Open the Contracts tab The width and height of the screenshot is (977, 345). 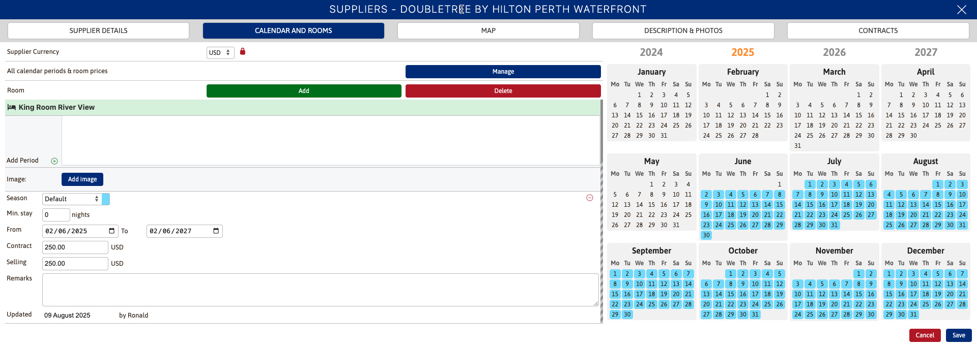pyautogui.click(x=878, y=30)
